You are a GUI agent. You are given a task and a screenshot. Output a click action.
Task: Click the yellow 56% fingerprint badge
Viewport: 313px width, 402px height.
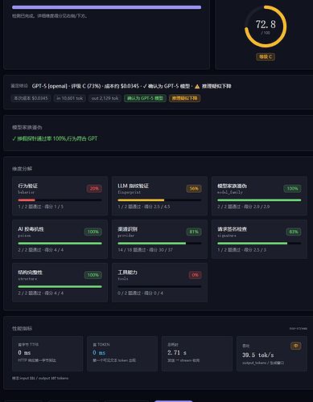(194, 189)
